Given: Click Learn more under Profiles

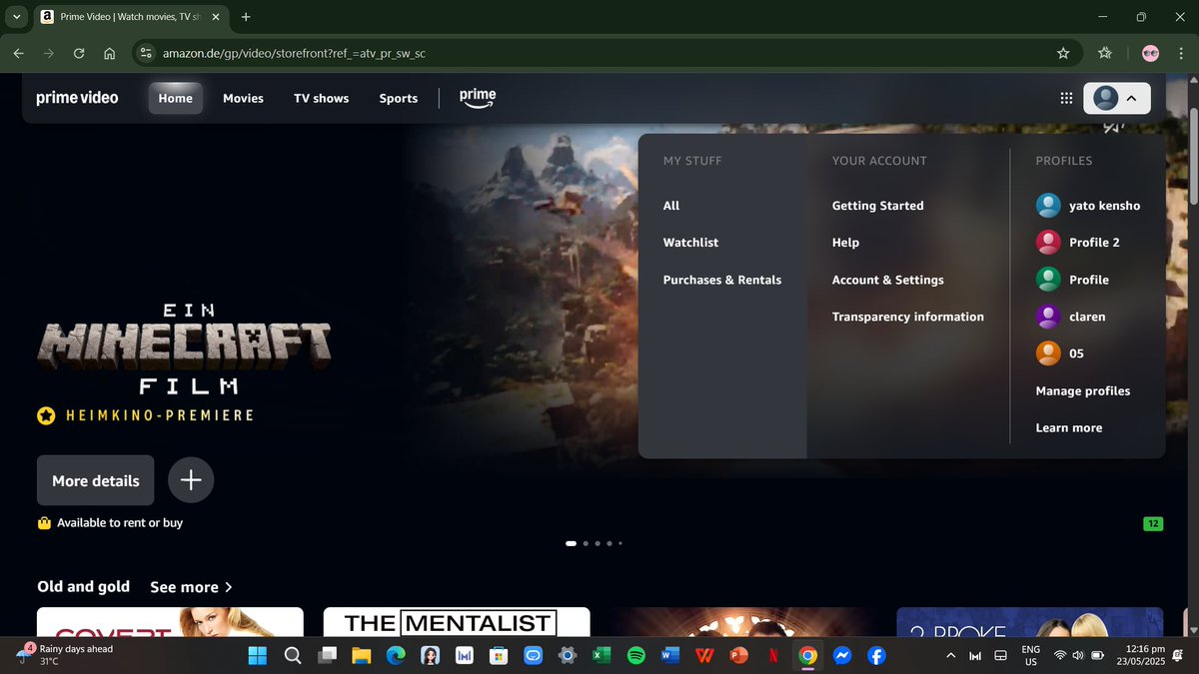Looking at the screenshot, I should [1069, 427].
